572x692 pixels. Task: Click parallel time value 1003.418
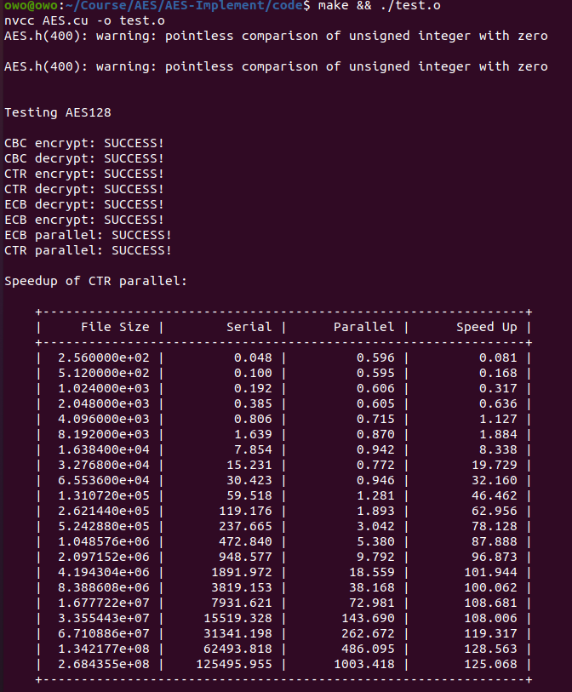tap(364, 664)
